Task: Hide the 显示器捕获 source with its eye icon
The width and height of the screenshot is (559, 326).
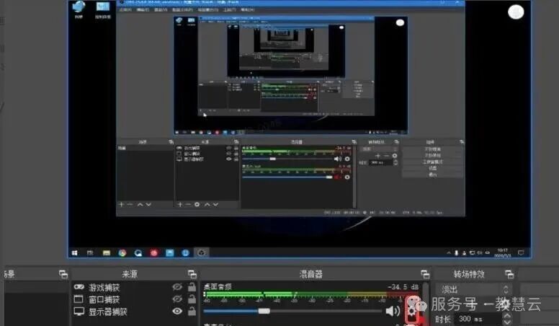Action: pos(177,312)
